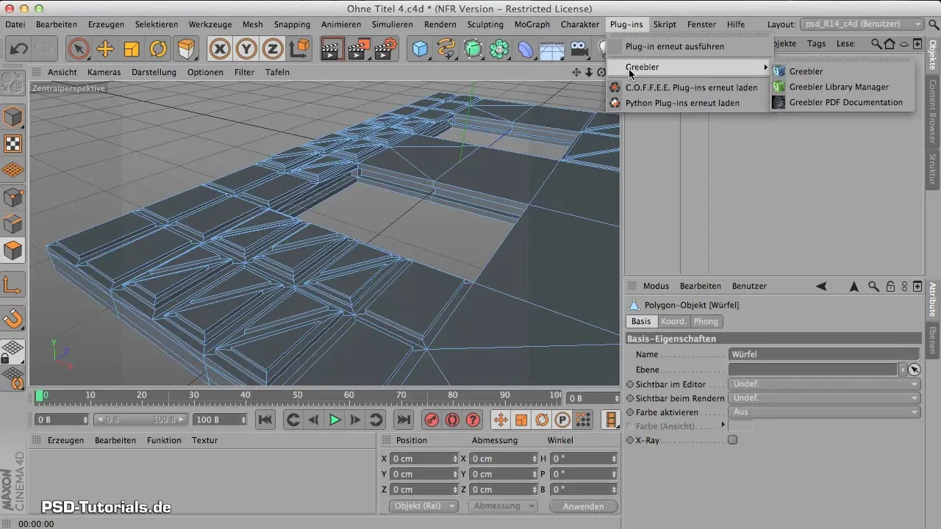Switch to Koord. attribute tab
The width and height of the screenshot is (941, 529).
(x=673, y=321)
